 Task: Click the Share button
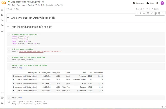pos(150,3)
